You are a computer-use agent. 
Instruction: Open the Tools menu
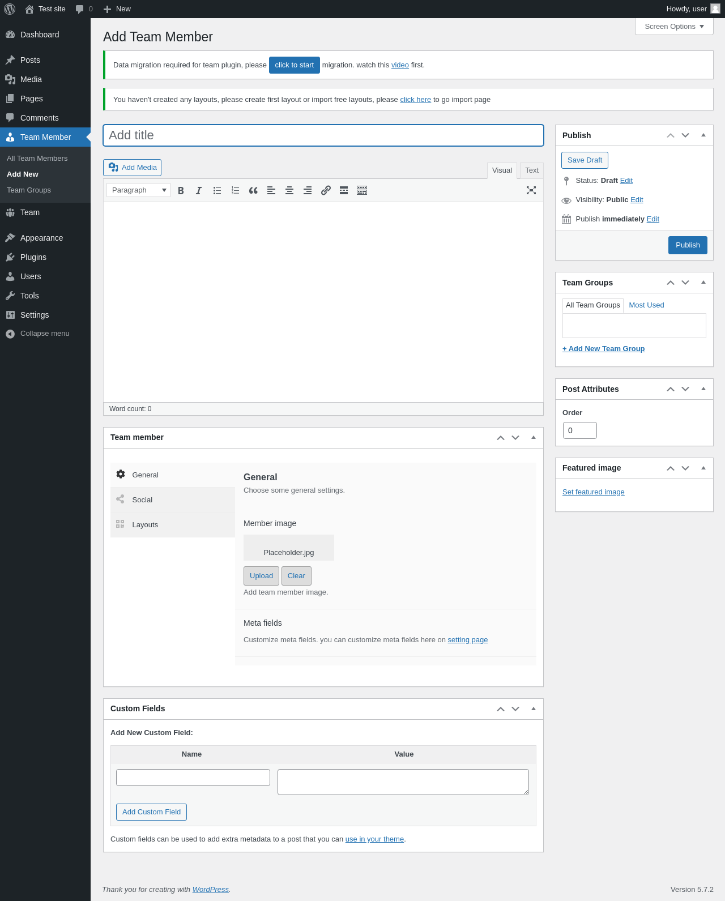tap(45, 296)
